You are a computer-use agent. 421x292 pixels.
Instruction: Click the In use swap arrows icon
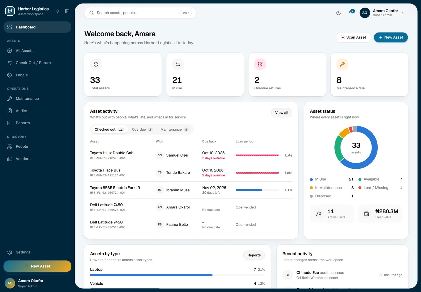click(x=178, y=64)
